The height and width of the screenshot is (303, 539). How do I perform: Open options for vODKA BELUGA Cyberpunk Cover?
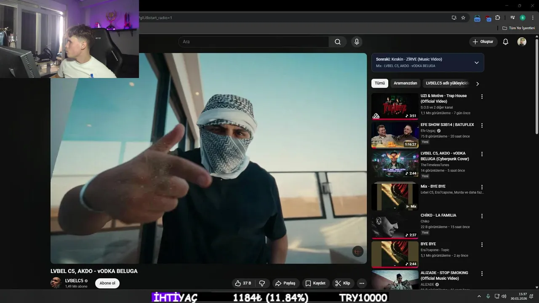click(x=482, y=154)
